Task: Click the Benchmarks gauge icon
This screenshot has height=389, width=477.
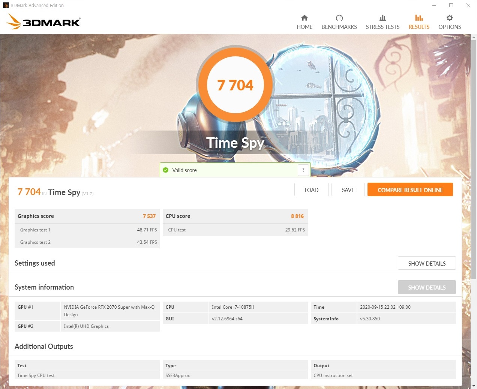Action: click(339, 18)
